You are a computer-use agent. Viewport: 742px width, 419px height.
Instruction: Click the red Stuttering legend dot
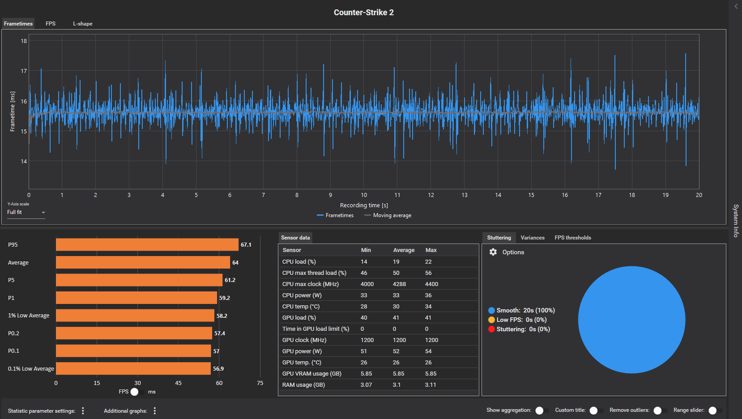(491, 329)
